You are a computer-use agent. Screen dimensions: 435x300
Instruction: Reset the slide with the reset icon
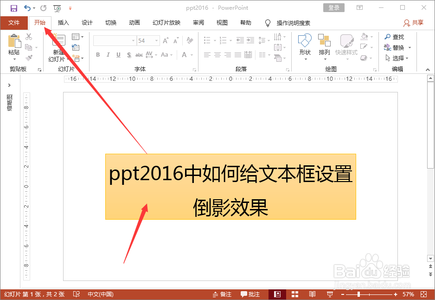click(76, 47)
